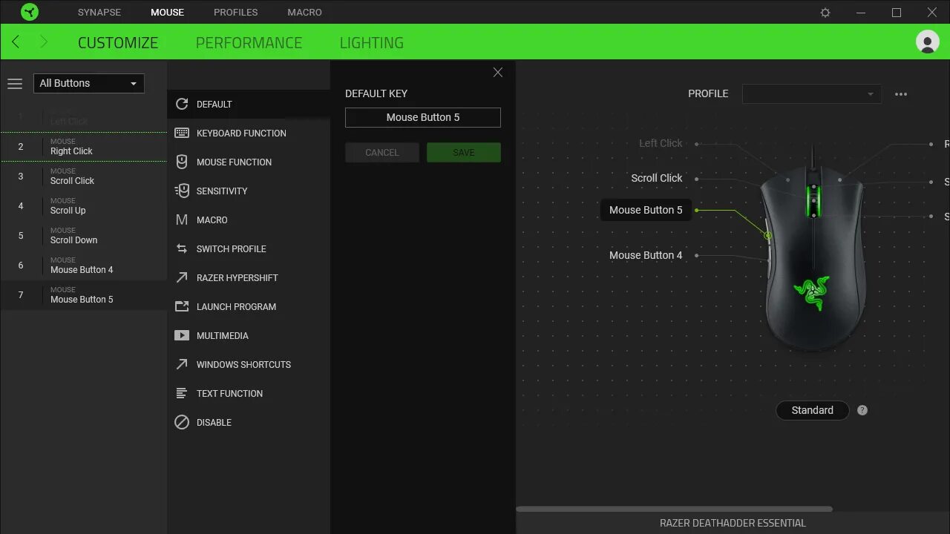Select the CUSTOMIZE tab
The width and height of the screenshot is (950, 534).
tap(118, 43)
